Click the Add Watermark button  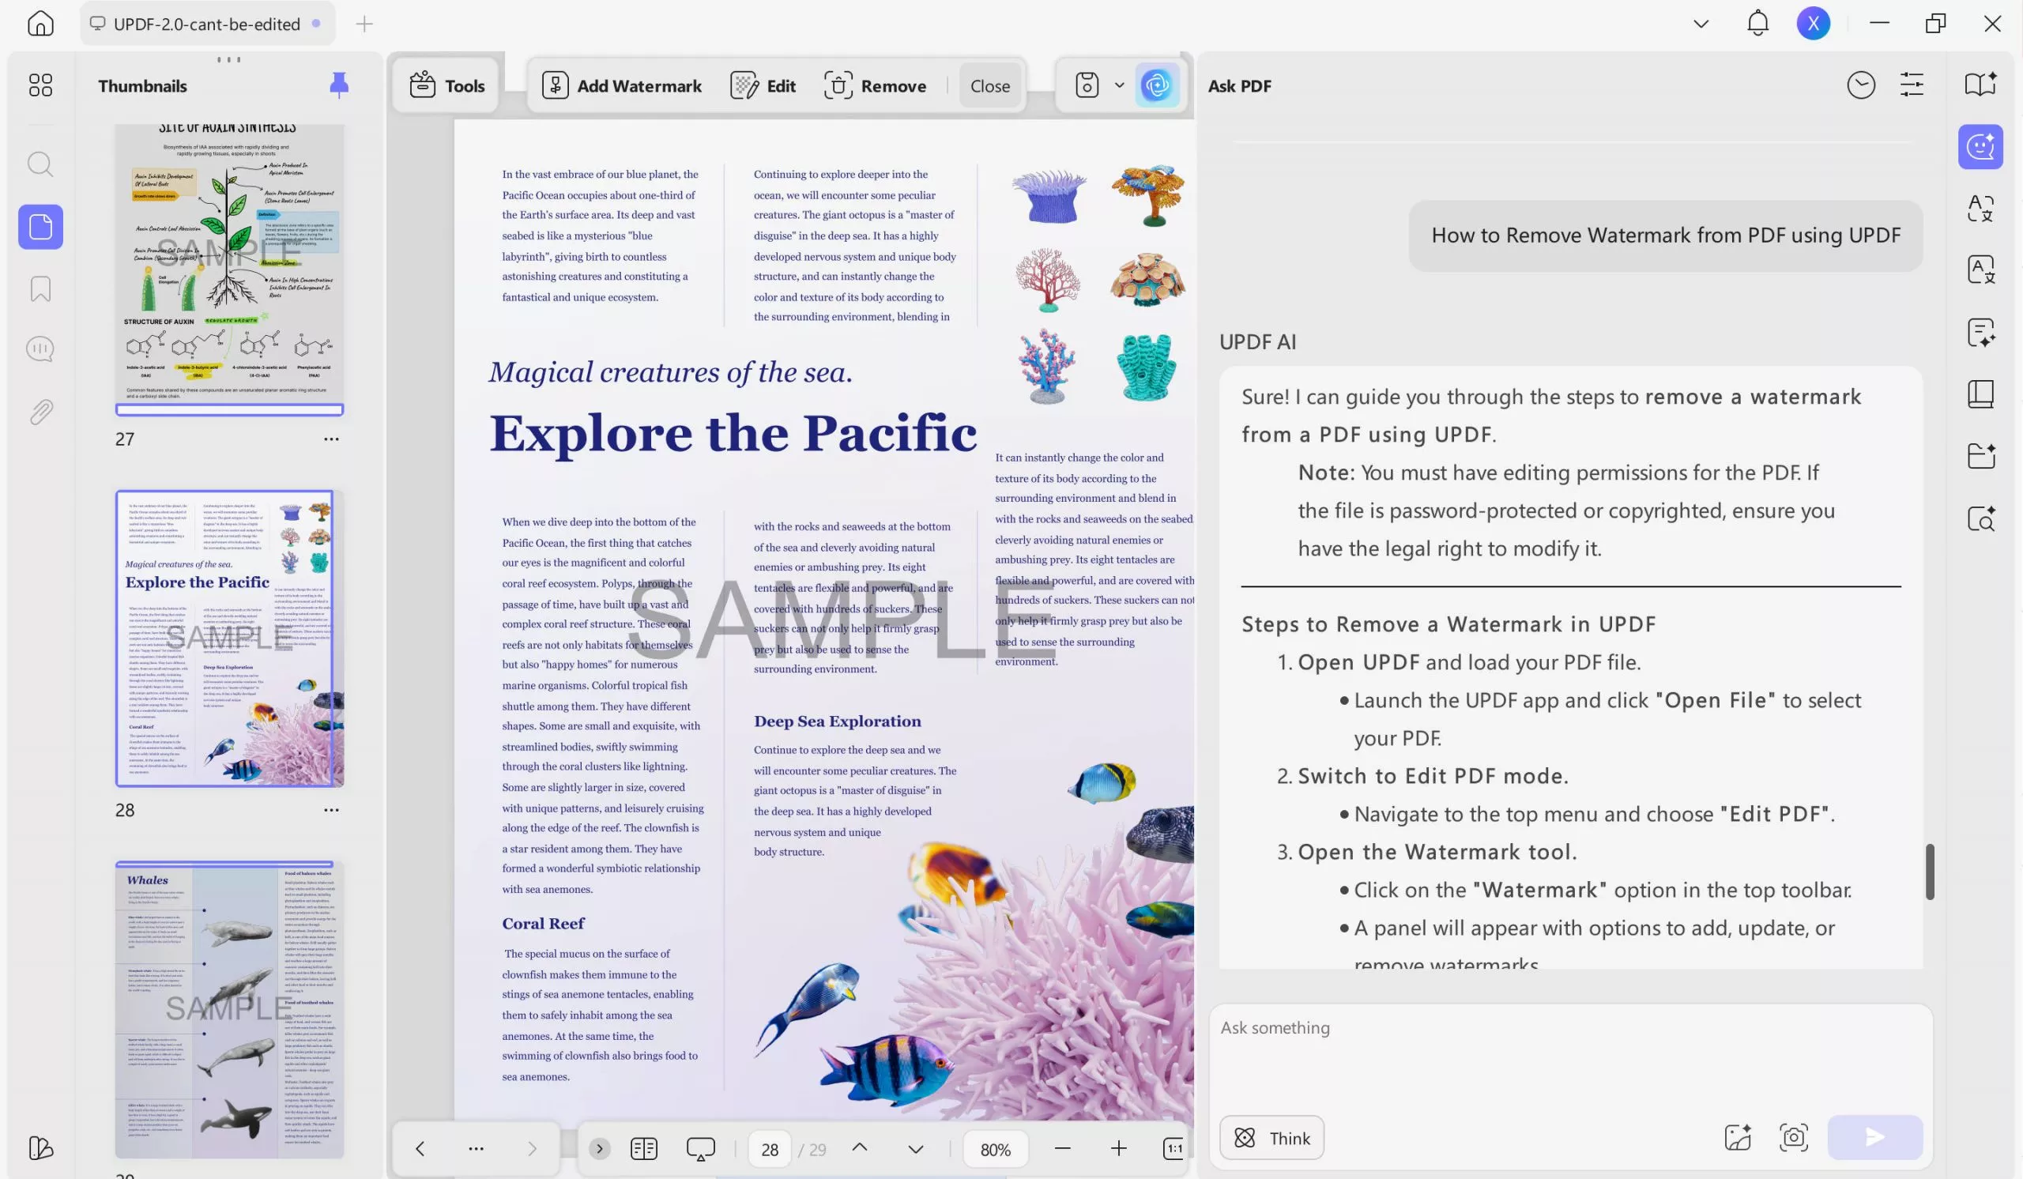[621, 85]
